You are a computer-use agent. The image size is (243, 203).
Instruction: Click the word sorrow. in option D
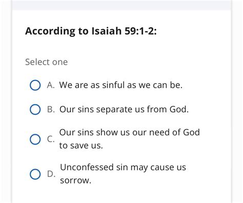(x=76, y=180)
